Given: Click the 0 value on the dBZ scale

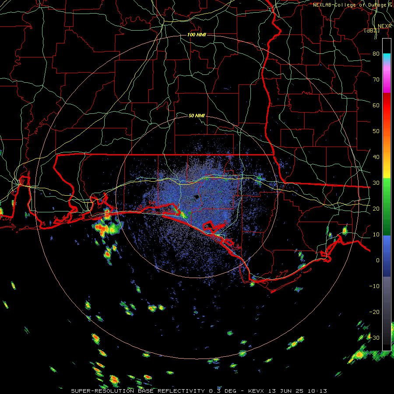Looking at the screenshot, I should point(378,260).
